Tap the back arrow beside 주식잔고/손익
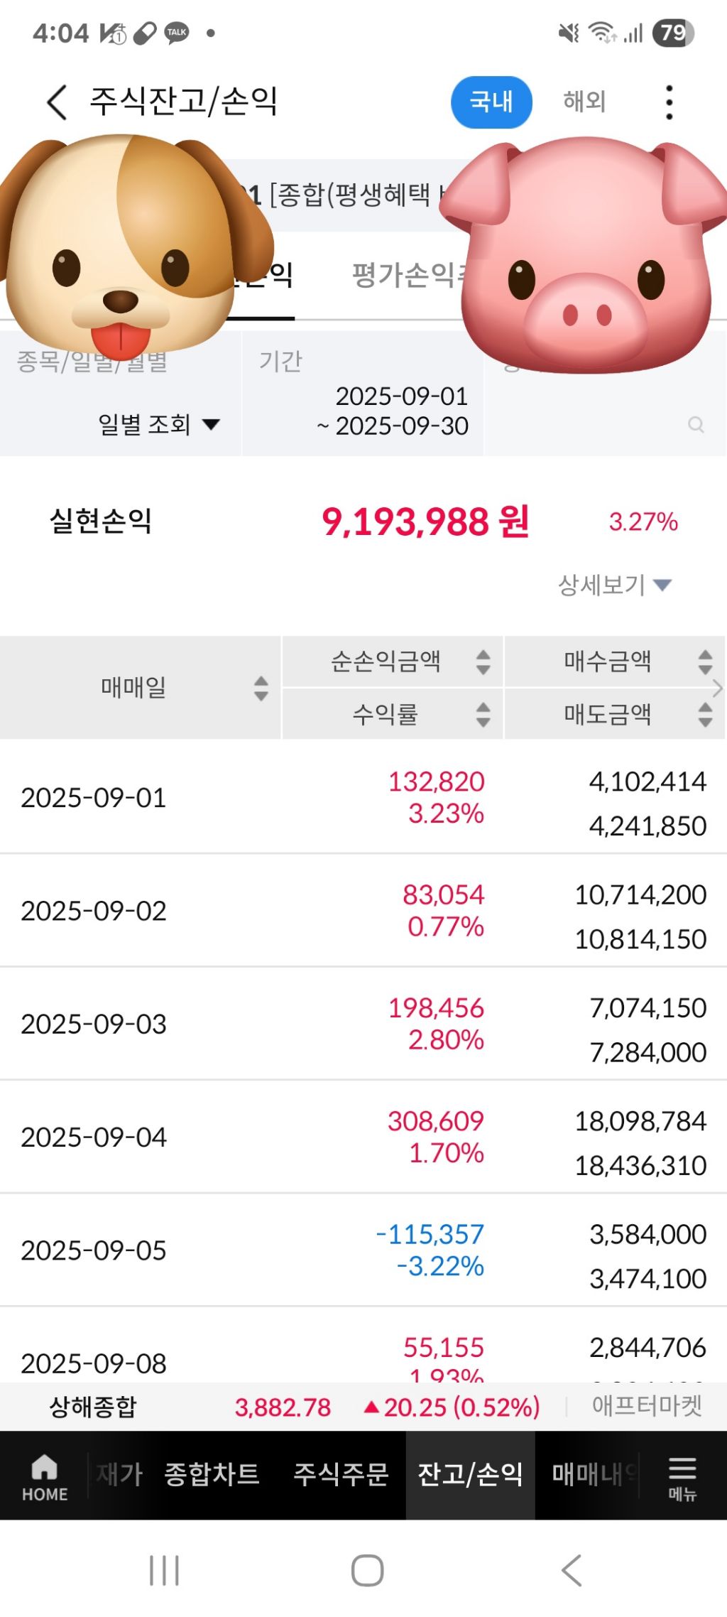Viewport: 727px width, 1617px height. click(x=57, y=102)
